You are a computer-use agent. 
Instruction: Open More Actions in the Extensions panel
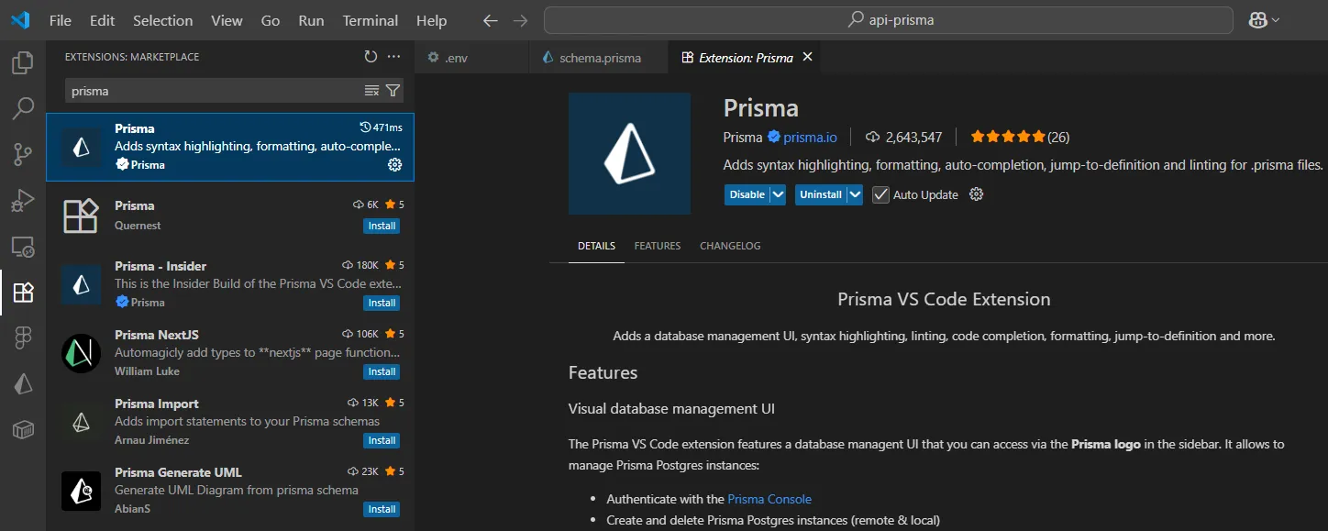393,56
